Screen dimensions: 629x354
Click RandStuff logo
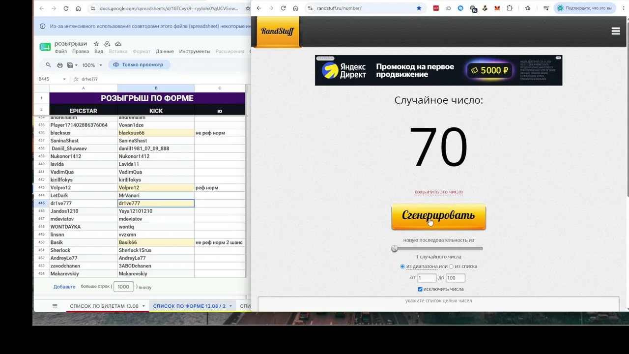tap(278, 31)
